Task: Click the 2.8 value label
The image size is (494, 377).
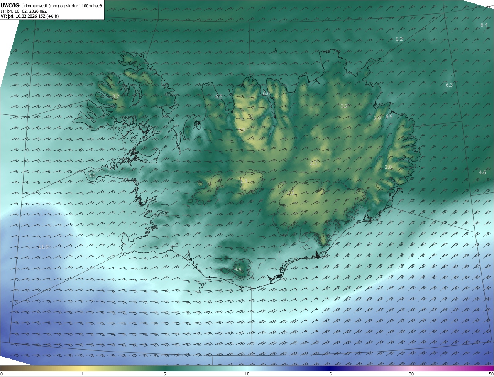Action: (x=388, y=167)
